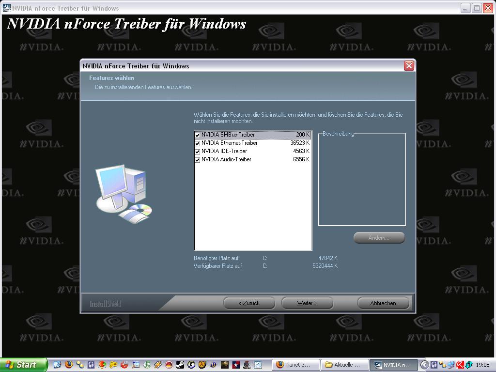This screenshot has height=372, width=496.
Task: Open the green music note quick launch icon
Action: click(x=147, y=365)
